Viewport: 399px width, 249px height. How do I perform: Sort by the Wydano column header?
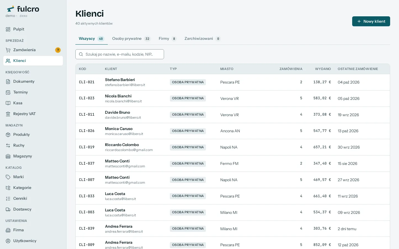(x=323, y=69)
